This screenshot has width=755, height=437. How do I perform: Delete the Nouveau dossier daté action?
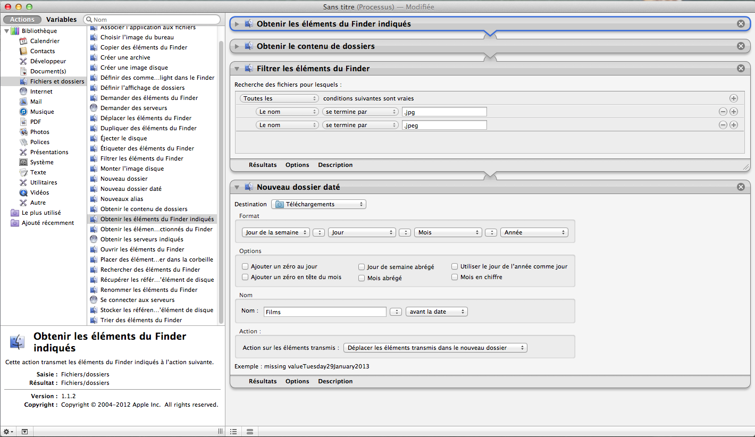point(741,187)
